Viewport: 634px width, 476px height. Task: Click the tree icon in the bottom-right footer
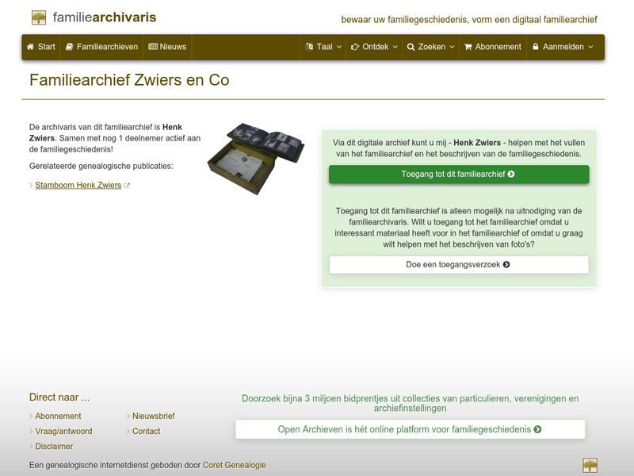[589, 465]
